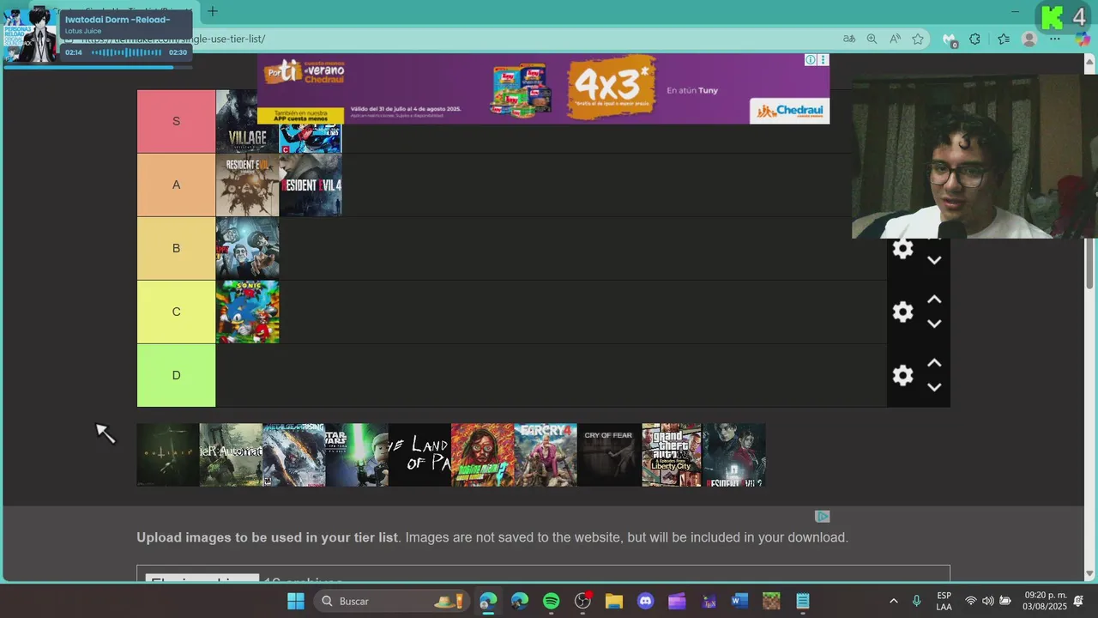Open settings gear for tier B row
The image size is (1098, 618).
click(x=902, y=249)
